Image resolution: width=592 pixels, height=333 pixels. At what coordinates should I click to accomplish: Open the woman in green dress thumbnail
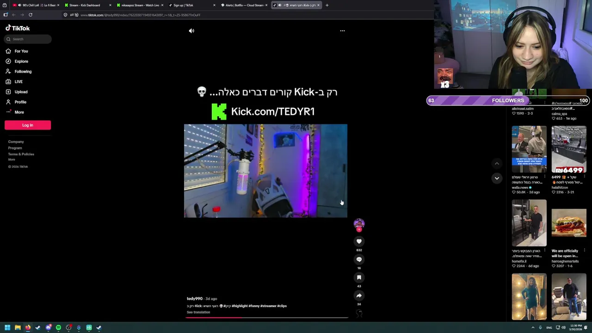pyautogui.click(x=529, y=296)
